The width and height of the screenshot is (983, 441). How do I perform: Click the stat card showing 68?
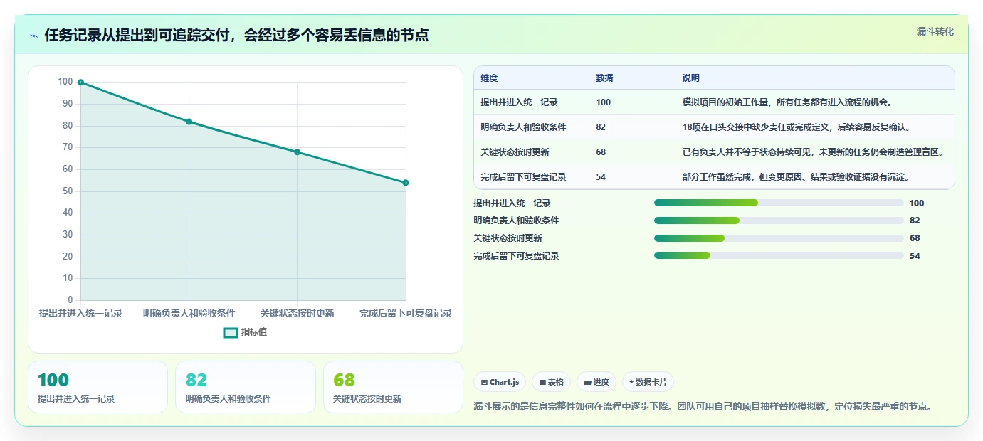coord(393,387)
